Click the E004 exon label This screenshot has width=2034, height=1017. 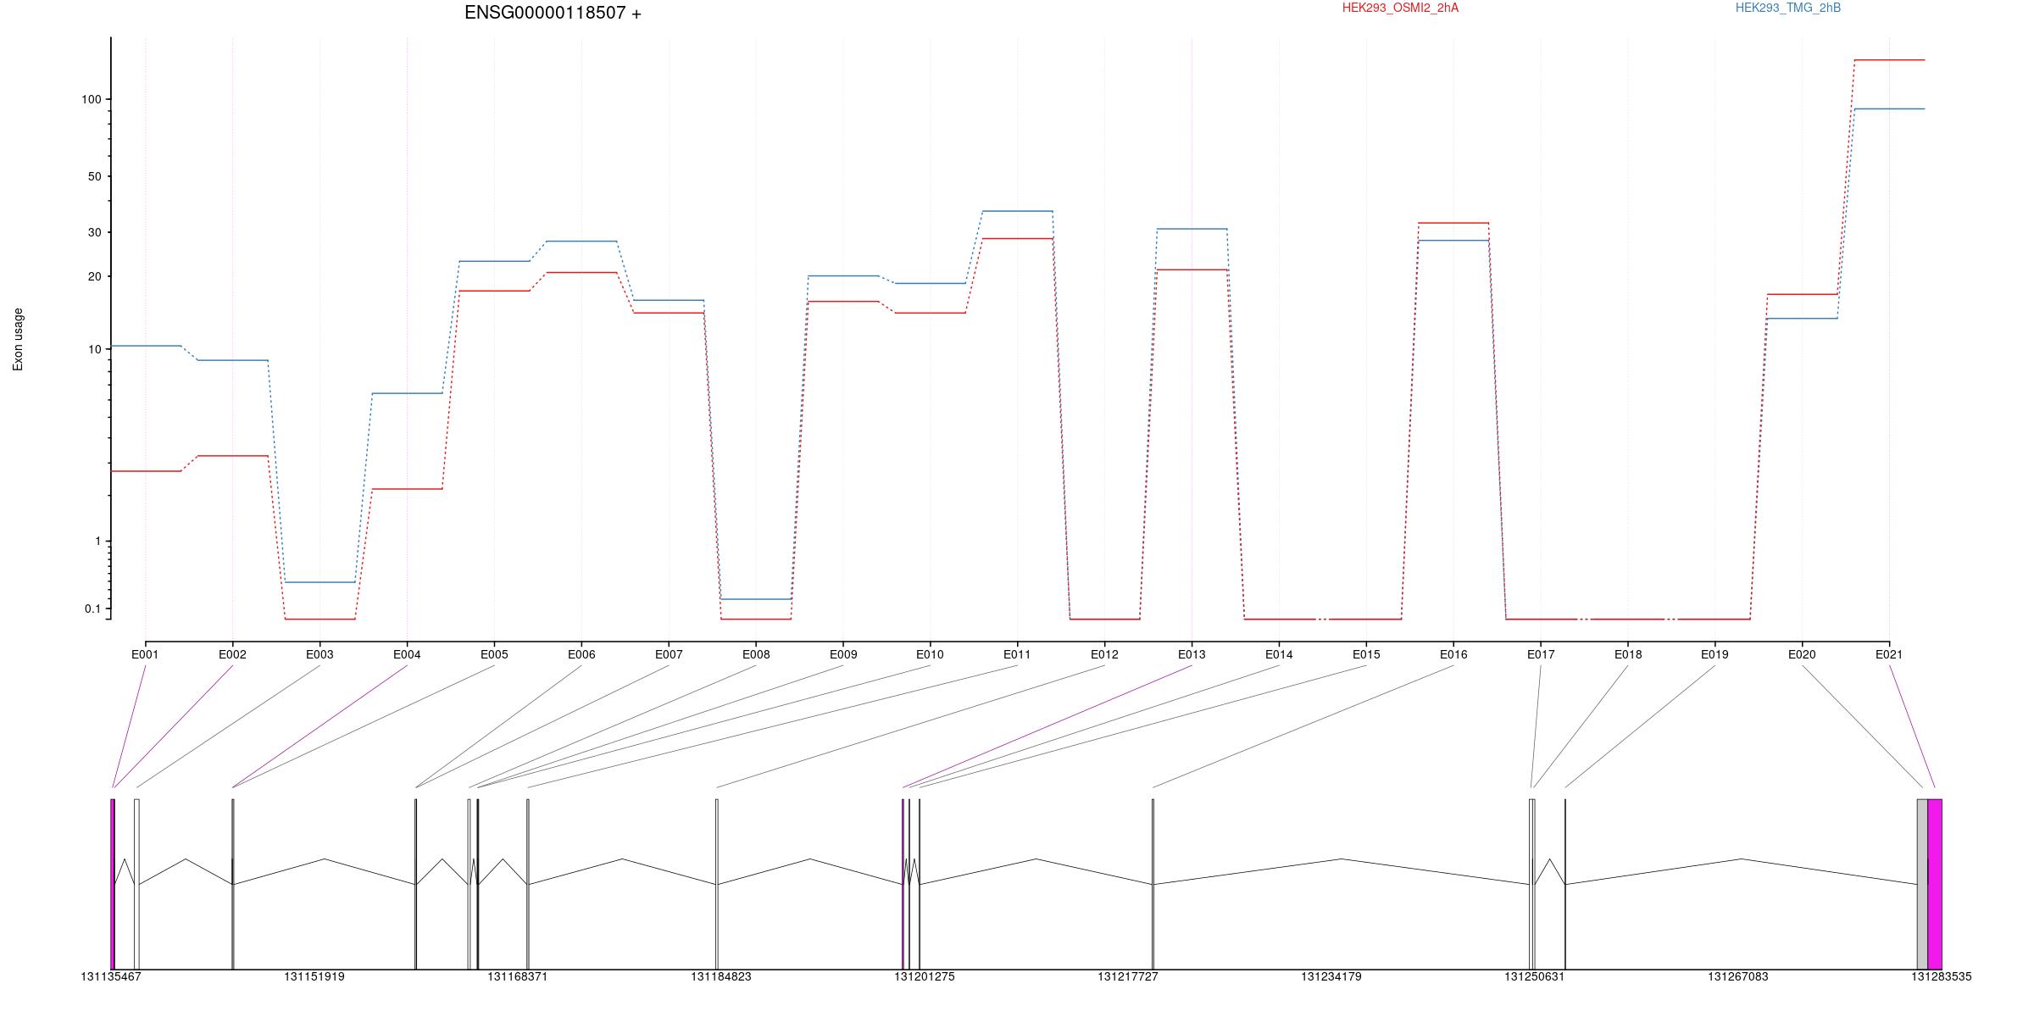tap(407, 654)
